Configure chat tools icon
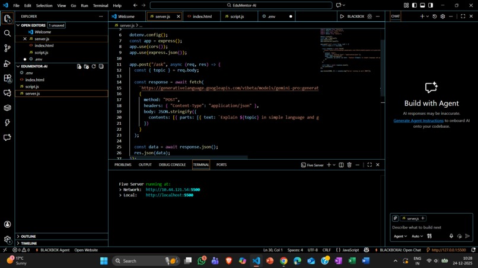The width and height of the screenshot is (478, 268). 429,236
